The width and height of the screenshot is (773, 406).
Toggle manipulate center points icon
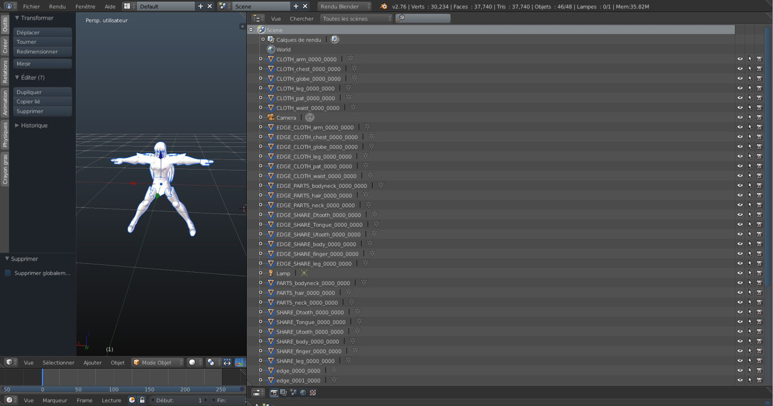227,363
